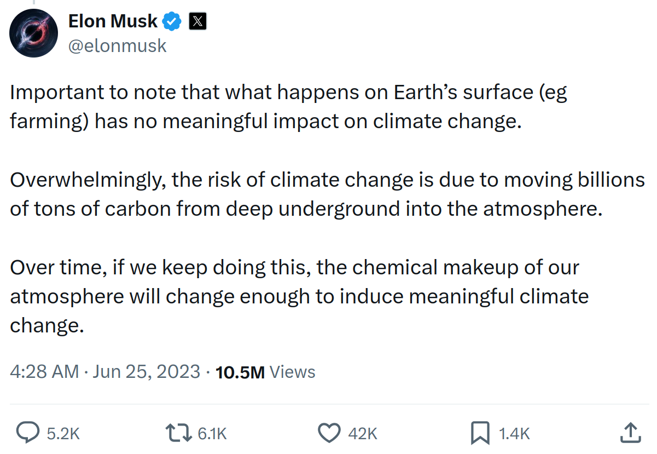This screenshot has height=454, width=657.
Task: Click the reply speech bubble icon
Action: tap(27, 433)
